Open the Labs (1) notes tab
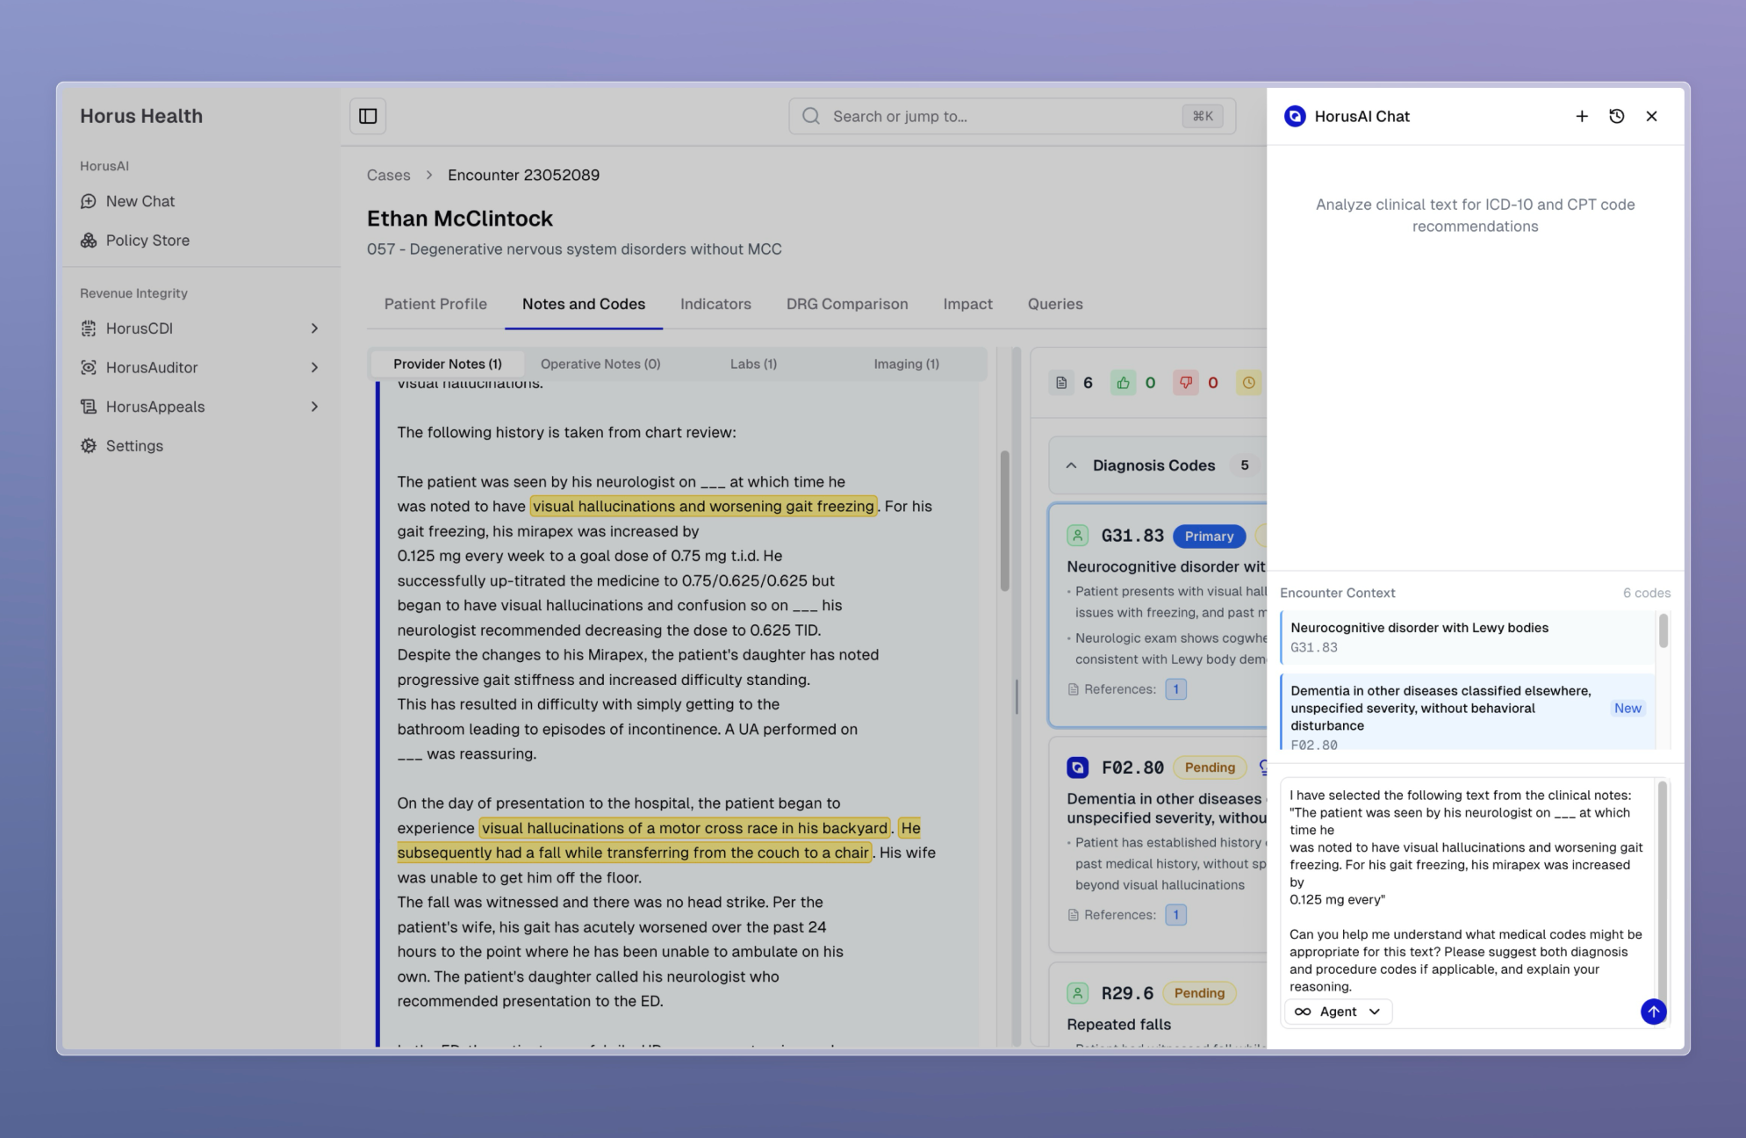The width and height of the screenshot is (1746, 1138). 752,364
